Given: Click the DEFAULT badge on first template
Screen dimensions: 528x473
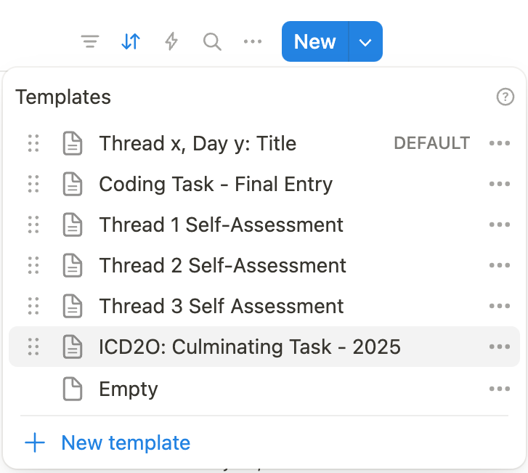Looking at the screenshot, I should click(431, 144).
